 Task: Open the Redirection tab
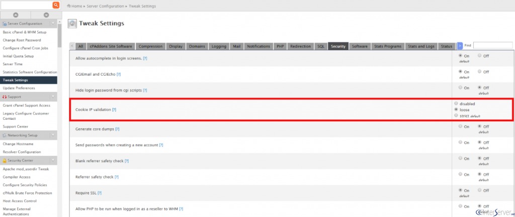pyautogui.click(x=301, y=47)
